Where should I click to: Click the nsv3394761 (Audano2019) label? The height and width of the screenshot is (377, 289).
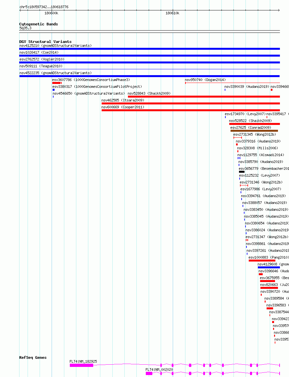pos(264,196)
